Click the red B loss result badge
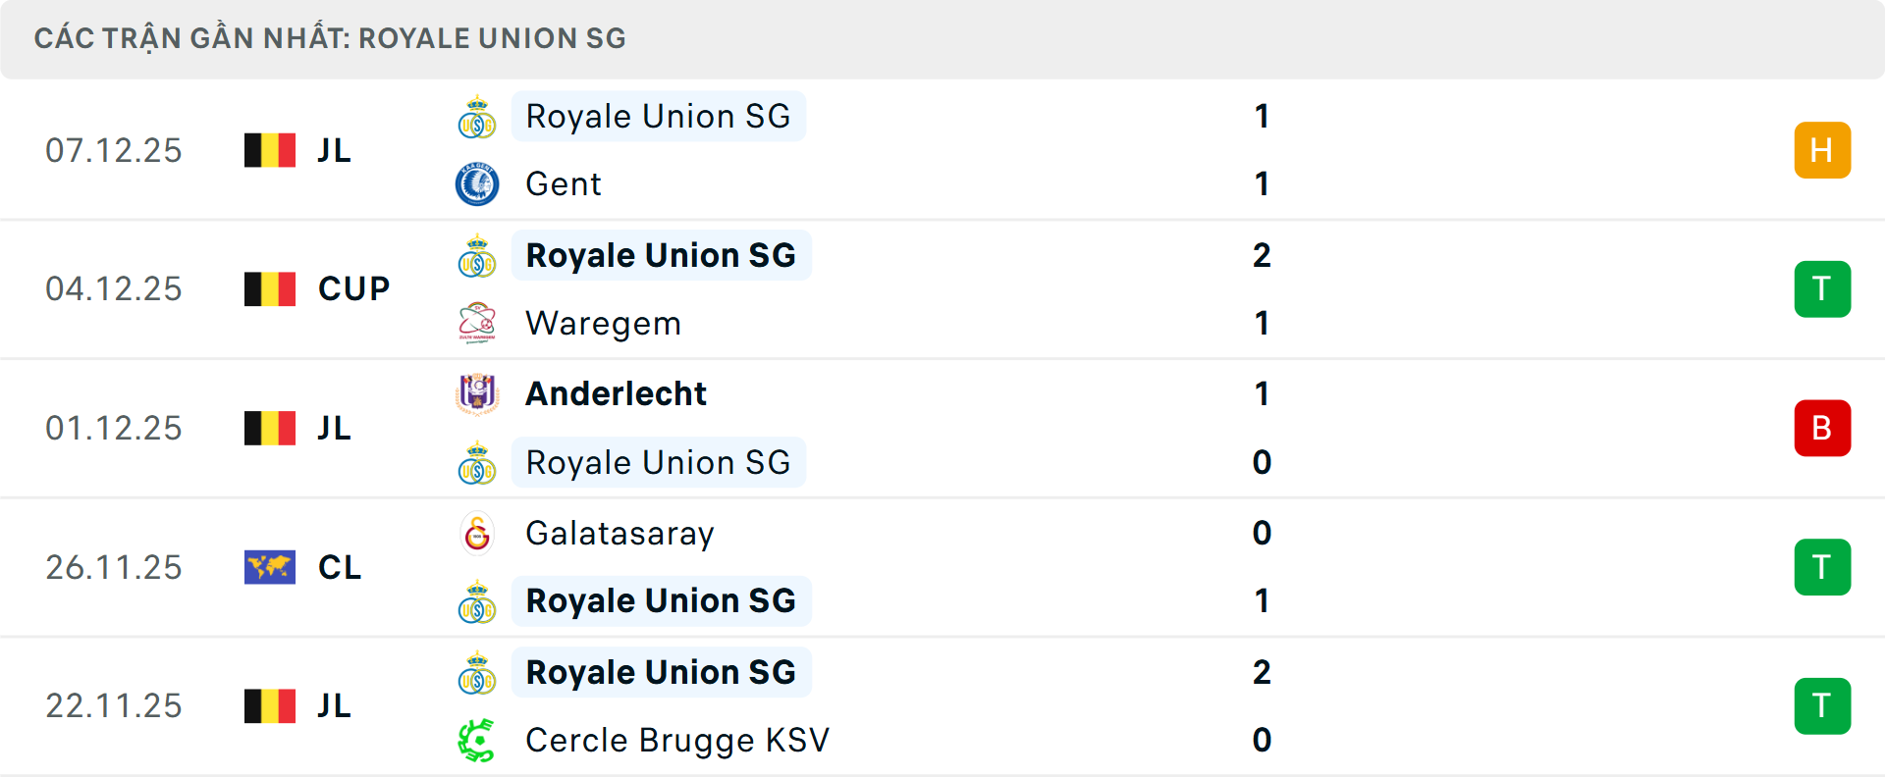1885x777 pixels. tap(1822, 428)
